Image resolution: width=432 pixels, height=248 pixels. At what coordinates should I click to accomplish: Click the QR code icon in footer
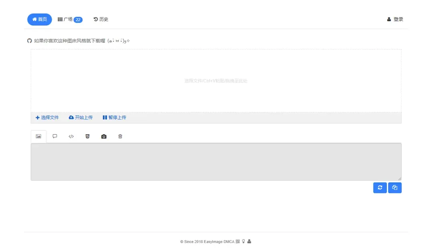pos(238,241)
